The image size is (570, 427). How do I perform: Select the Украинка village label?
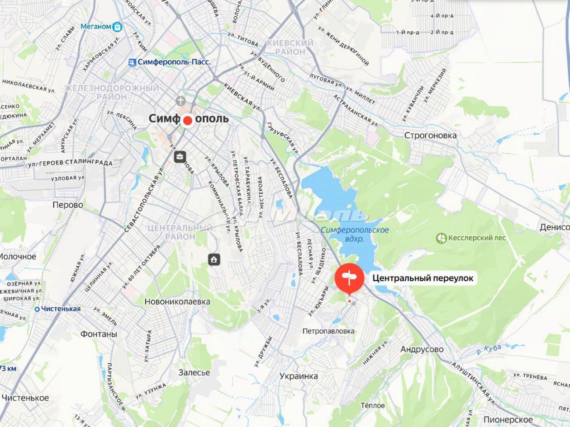click(x=299, y=376)
